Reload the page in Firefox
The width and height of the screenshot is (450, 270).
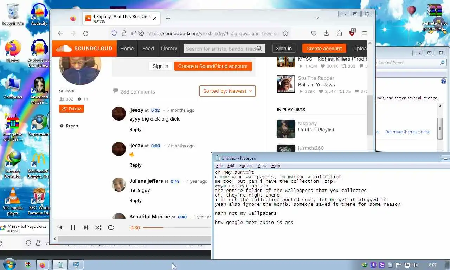pyautogui.click(x=86, y=33)
